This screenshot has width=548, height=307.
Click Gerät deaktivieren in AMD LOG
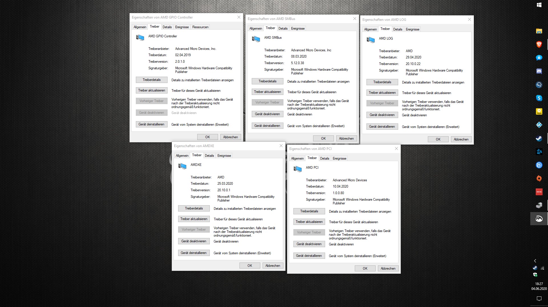click(382, 115)
